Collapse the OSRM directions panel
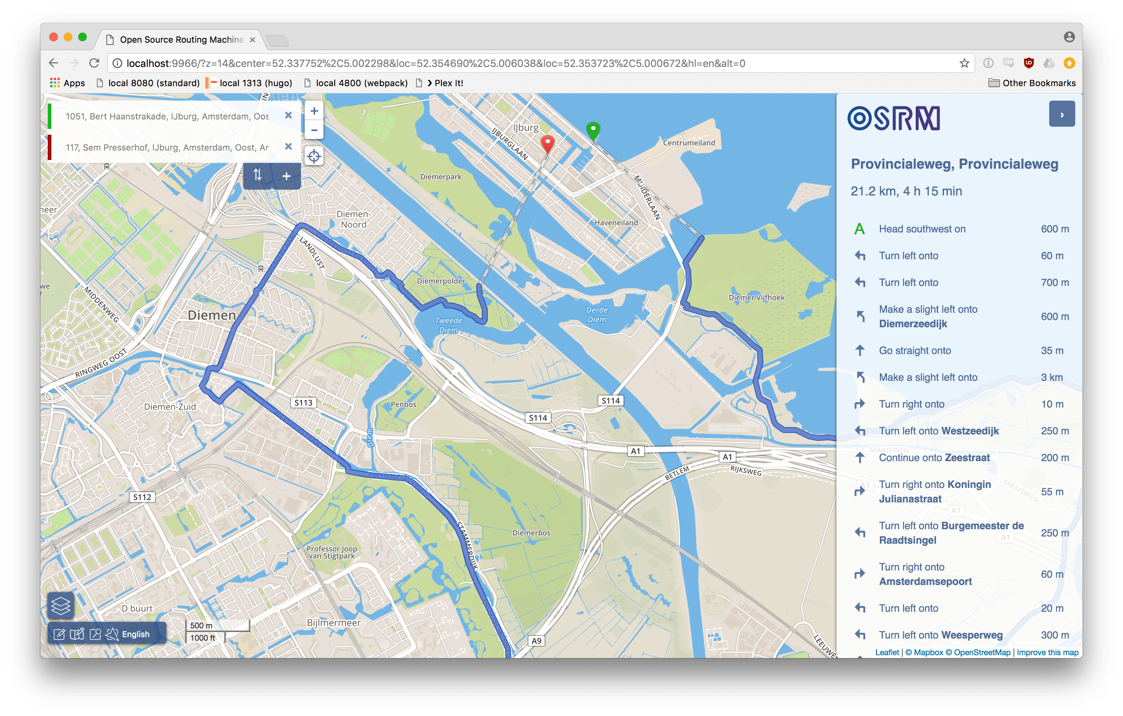 [x=1061, y=114]
